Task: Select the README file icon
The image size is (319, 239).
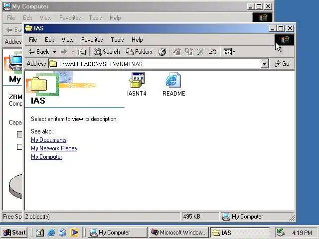Action: pos(174,84)
